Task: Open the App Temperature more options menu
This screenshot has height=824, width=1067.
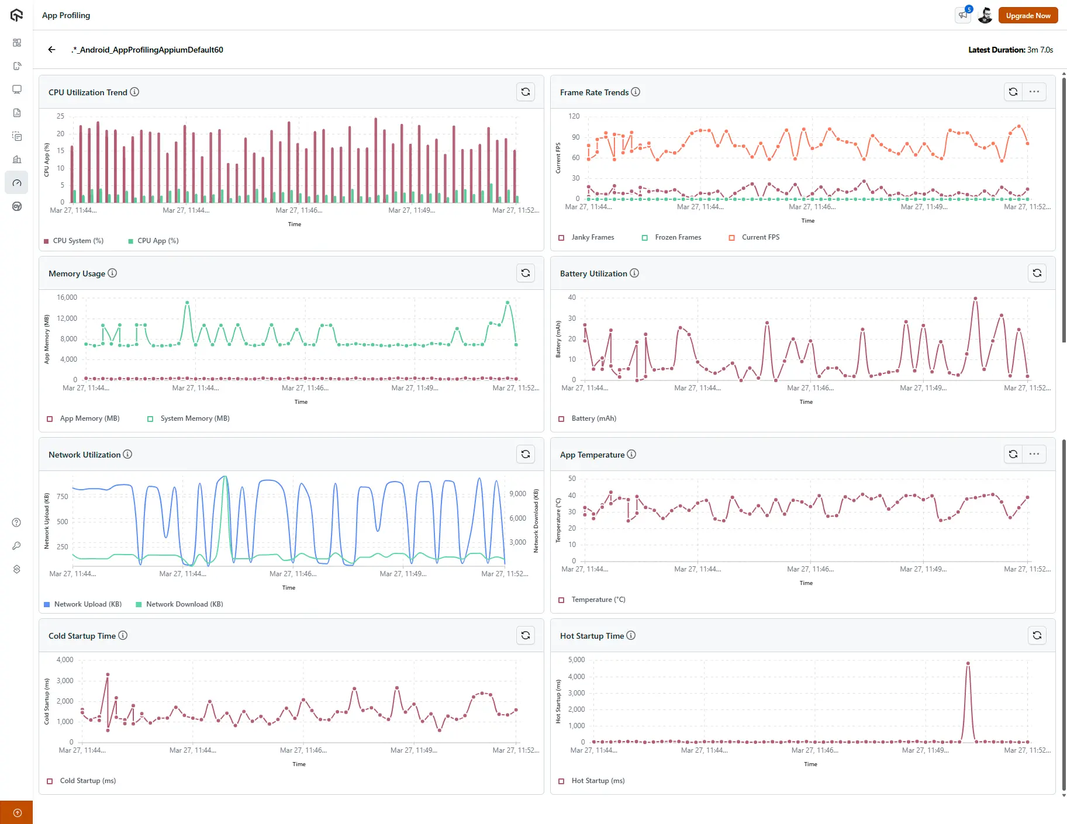Action: tap(1034, 454)
